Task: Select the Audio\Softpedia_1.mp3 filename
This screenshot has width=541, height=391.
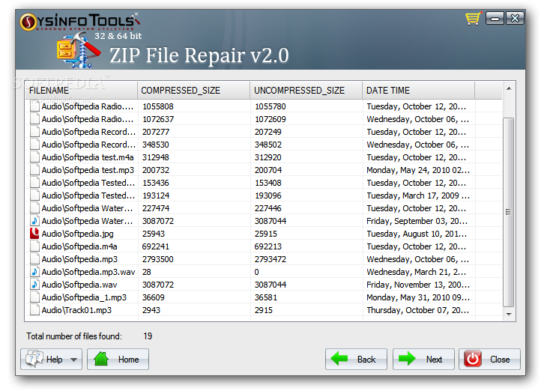Action: [84, 297]
